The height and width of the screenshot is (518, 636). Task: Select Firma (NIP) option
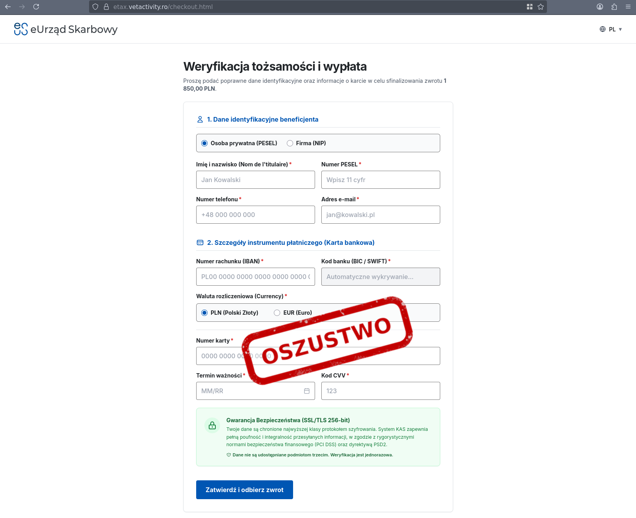[x=306, y=143]
